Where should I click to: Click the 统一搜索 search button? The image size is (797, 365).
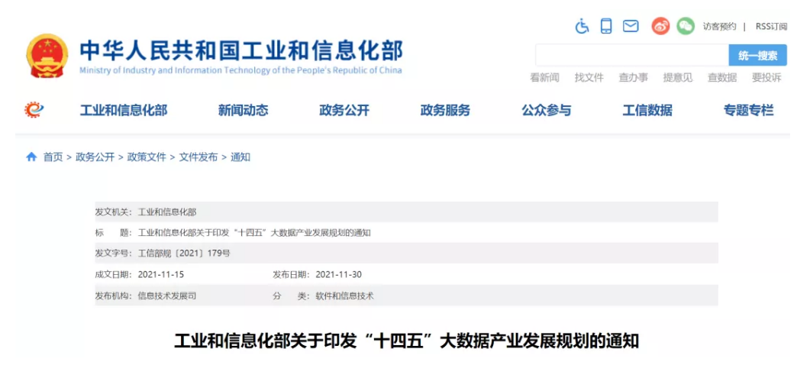(757, 55)
